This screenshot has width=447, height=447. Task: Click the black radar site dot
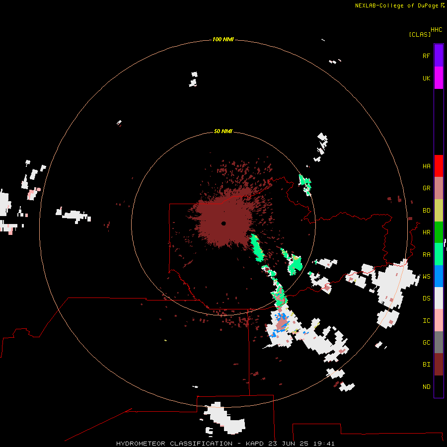click(223, 223)
